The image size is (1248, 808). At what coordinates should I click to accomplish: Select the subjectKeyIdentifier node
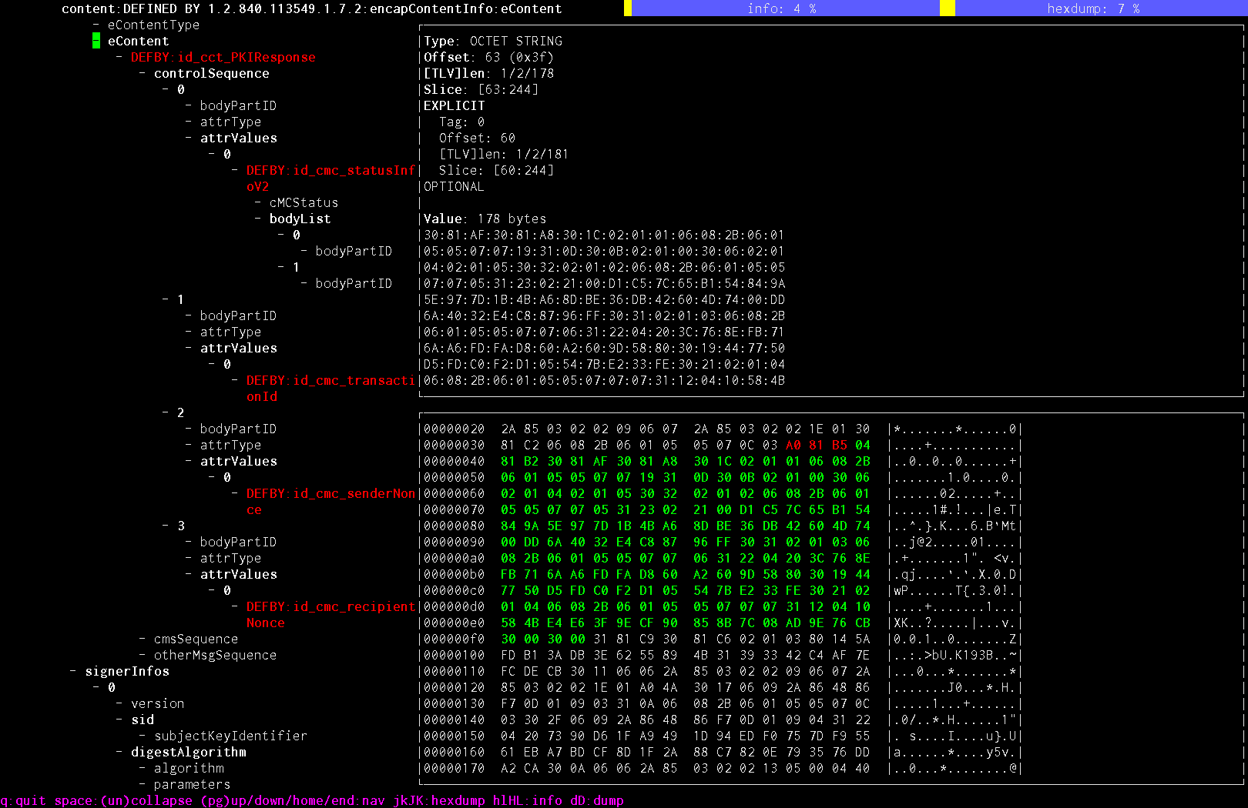(x=230, y=736)
